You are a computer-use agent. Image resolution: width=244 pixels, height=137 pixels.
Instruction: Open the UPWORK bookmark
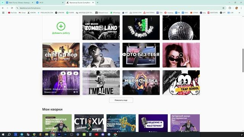click(59, 13)
